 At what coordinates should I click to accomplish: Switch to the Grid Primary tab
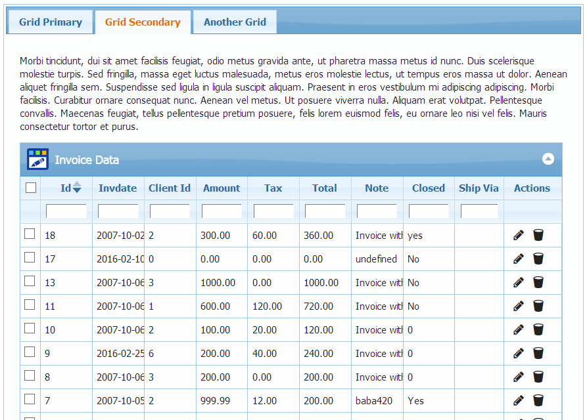(x=51, y=22)
